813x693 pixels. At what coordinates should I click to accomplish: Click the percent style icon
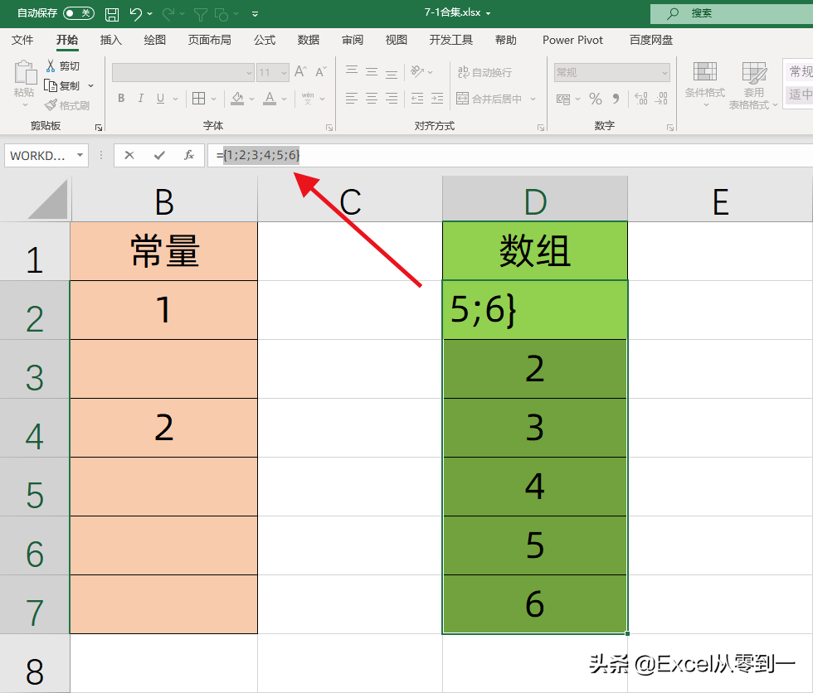point(596,99)
